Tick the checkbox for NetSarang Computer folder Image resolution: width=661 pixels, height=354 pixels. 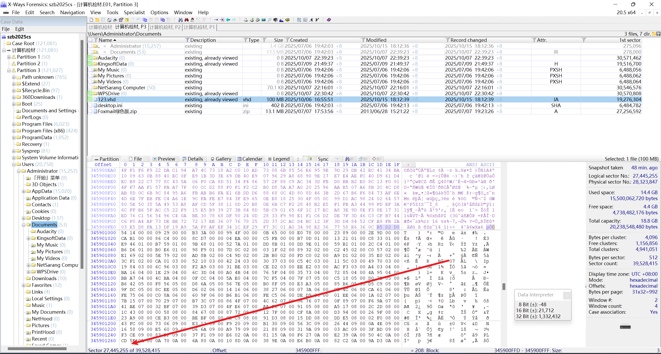coord(90,88)
